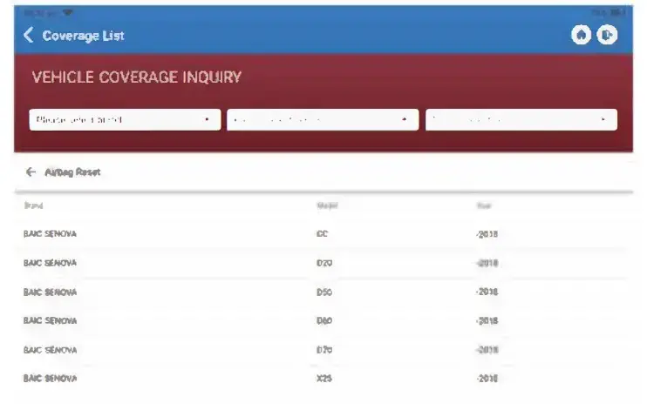This screenshot has width=647, height=410.
Task: Click the Brand column header
Action: click(x=33, y=205)
